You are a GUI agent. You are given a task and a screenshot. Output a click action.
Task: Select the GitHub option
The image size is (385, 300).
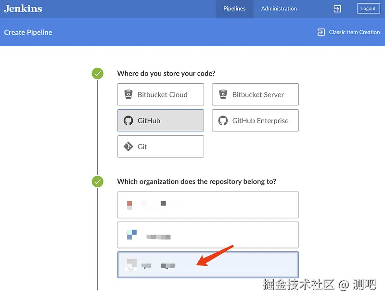(x=161, y=120)
